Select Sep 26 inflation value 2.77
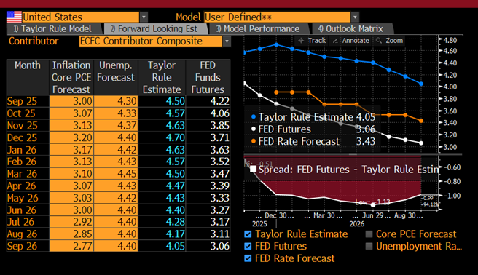 coord(71,246)
